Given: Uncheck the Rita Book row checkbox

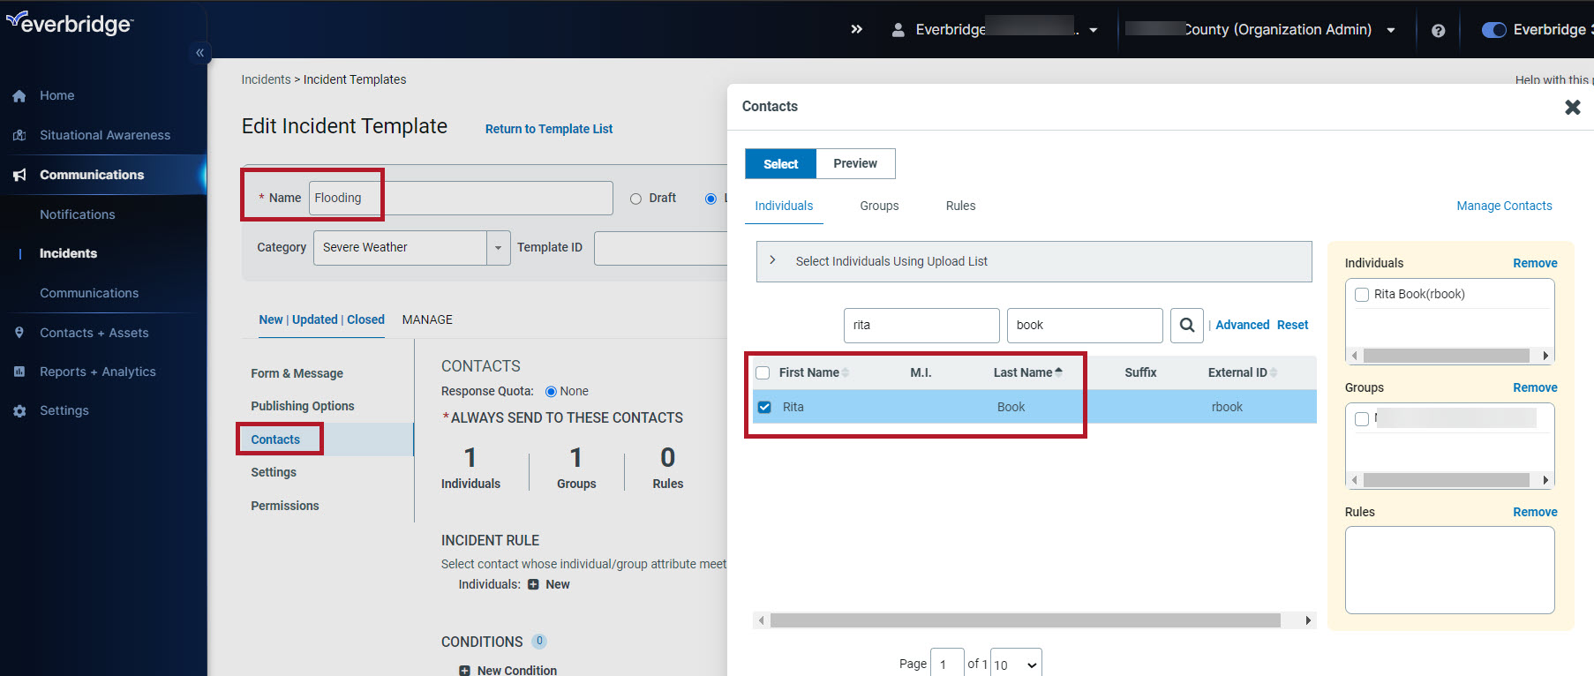Looking at the screenshot, I should pyautogui.click(x=764, y=407).
